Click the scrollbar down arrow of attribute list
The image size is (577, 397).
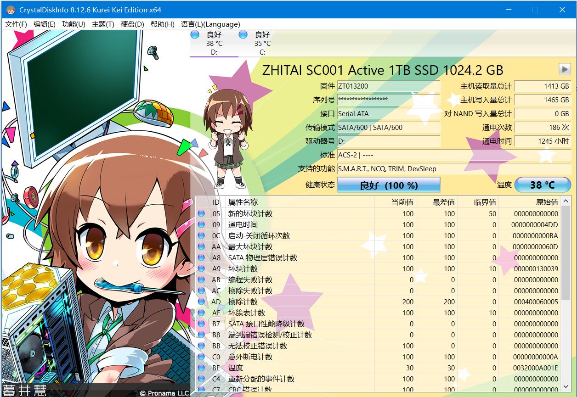[566, 388]
